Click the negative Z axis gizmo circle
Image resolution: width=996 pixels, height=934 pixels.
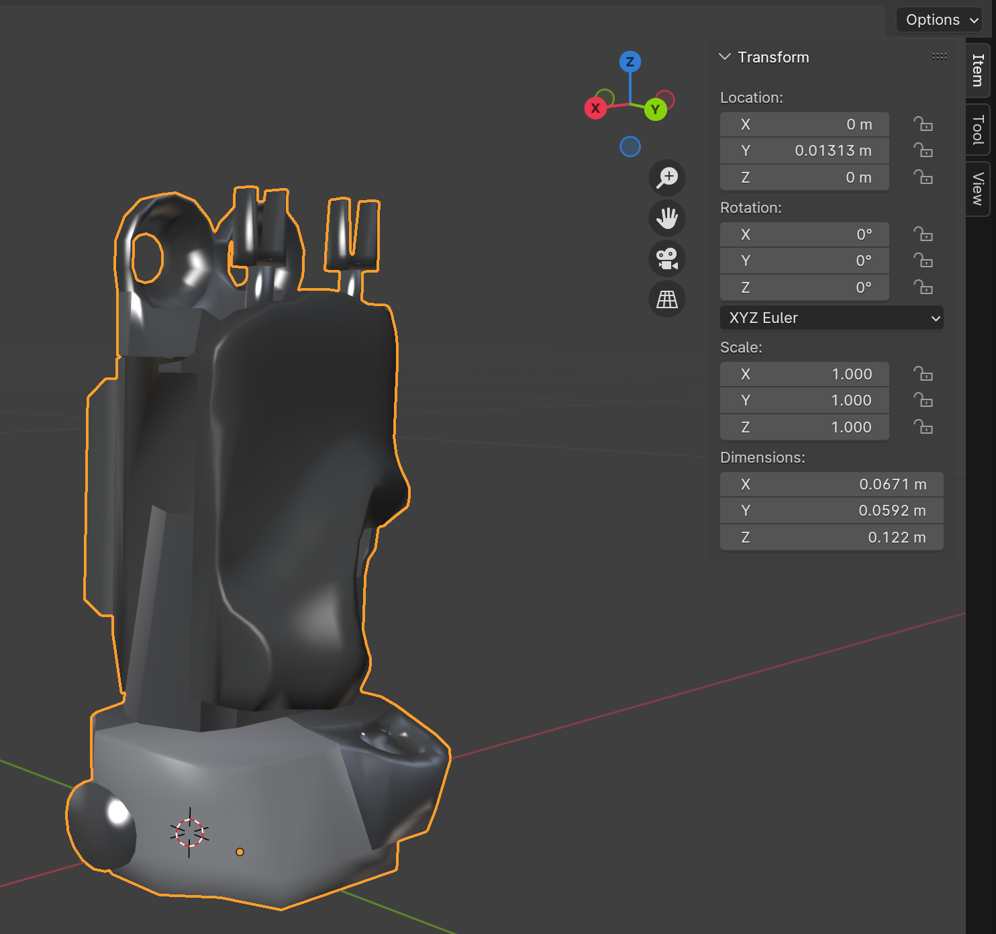coord(630,146)
